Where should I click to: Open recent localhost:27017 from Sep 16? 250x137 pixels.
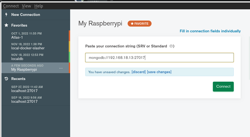pos(36,100)
